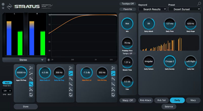Switch to the Rvb Tail tab

(x=161, y=100)
